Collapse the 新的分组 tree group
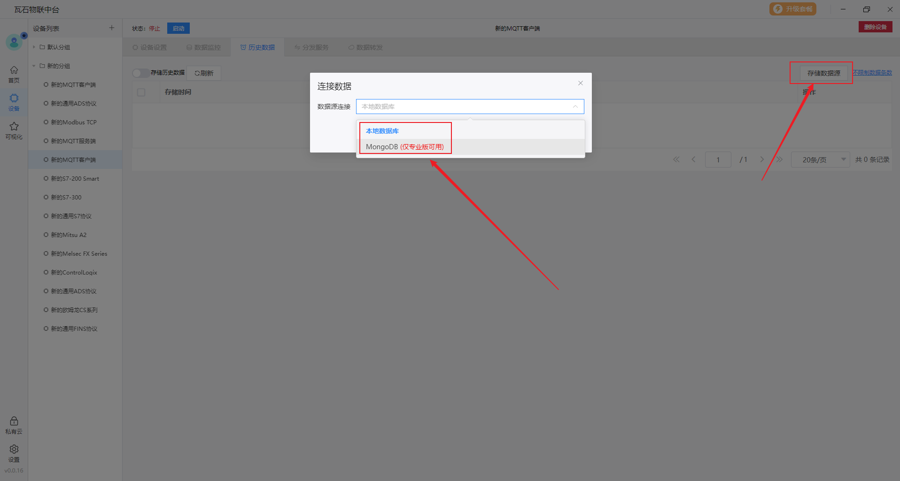The width and height of the screenshot is (900, 481). (x=34, y=66)
